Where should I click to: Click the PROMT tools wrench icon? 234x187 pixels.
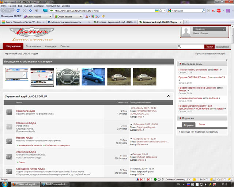tap(97, 16)
